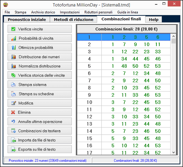Viewport: 183px width, 167px height.
Task: Select combination row 9 (2 11 33 46 53)
Action: click(x=124, y=95)
